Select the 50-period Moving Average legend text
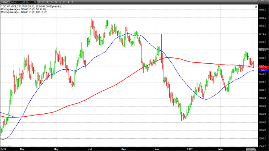The height and width of the screenshot is (151, 269). (x=25, y=10)
